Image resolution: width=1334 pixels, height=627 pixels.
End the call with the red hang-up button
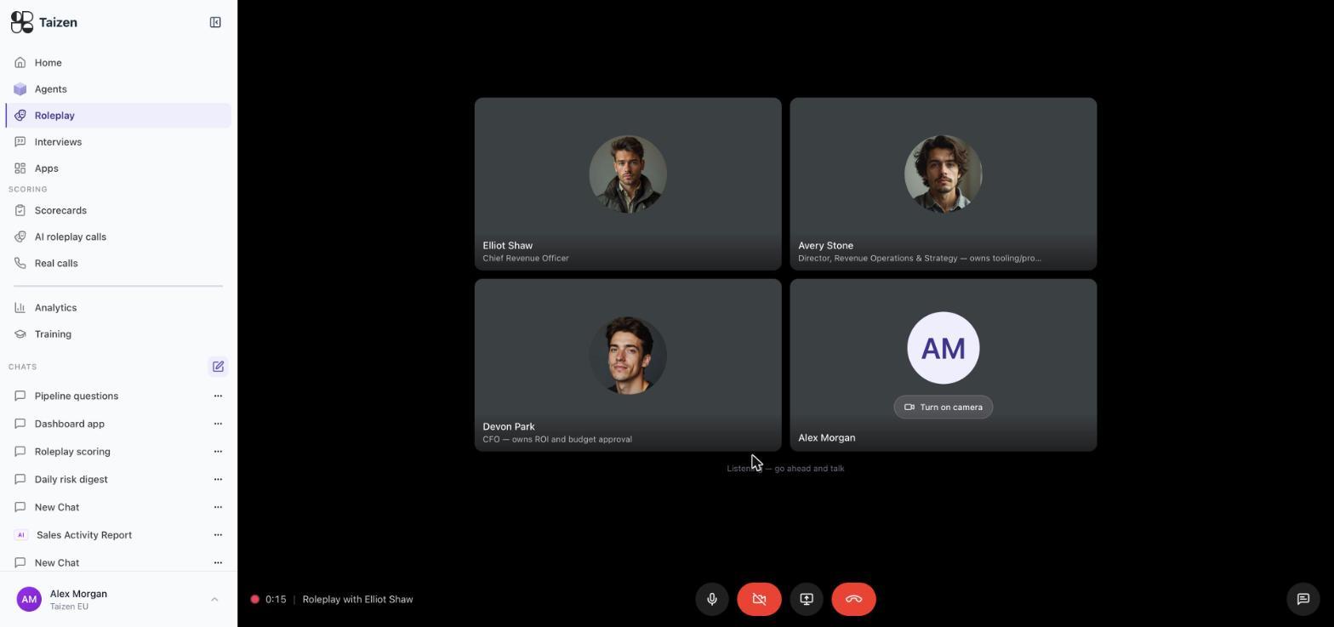pos(853,599)
